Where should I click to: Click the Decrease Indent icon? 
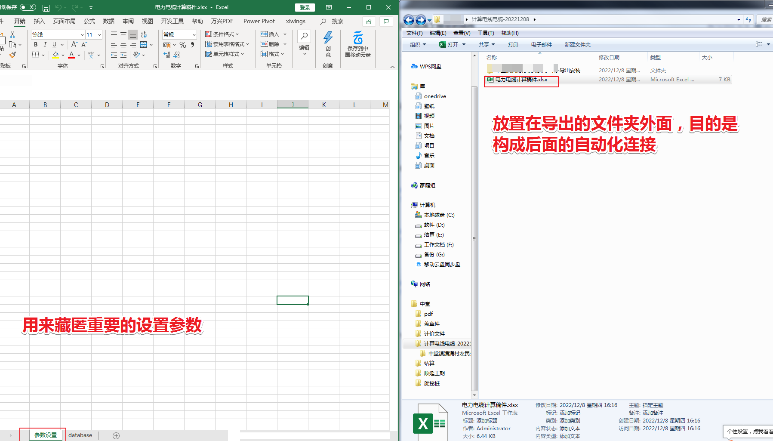tap(114, 55)
